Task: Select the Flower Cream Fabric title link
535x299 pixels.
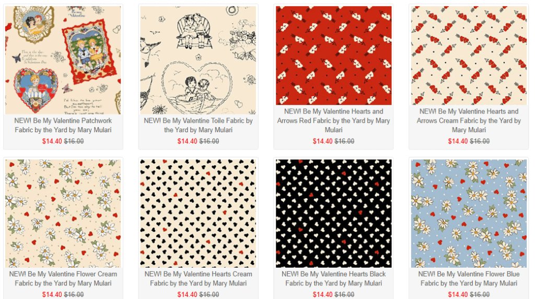Action: click(63, 279)
